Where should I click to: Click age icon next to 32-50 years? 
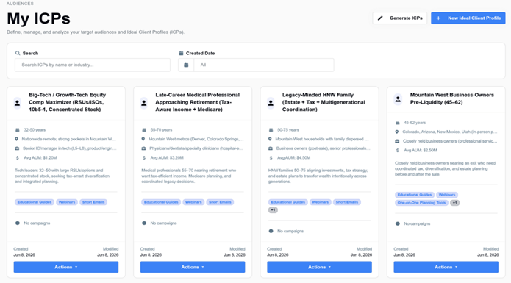(17, 130)
